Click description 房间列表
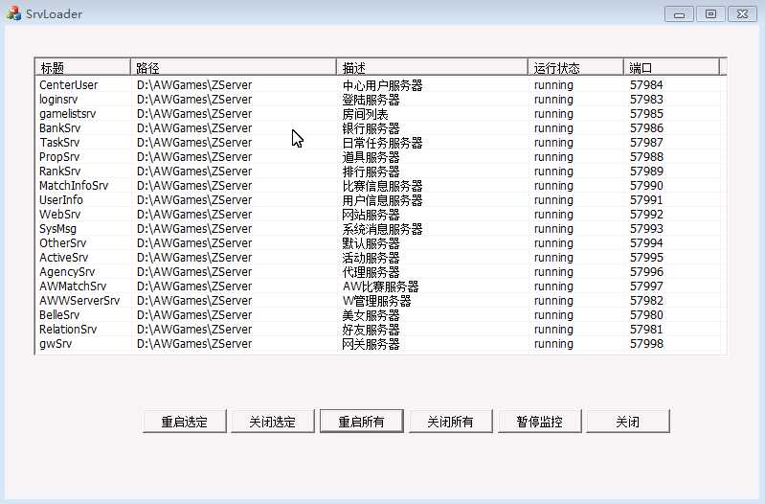 pyautogui.click(x=365, y=114)
